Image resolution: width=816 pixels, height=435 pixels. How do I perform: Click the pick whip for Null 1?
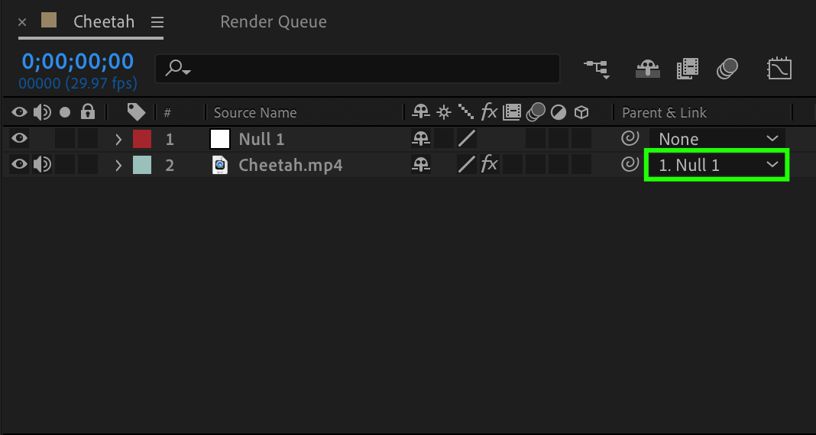(630, 138)
